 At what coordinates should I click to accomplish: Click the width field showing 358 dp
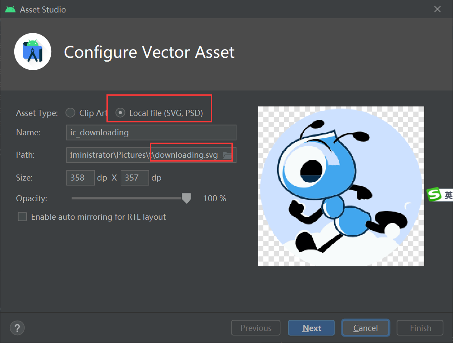80,178
